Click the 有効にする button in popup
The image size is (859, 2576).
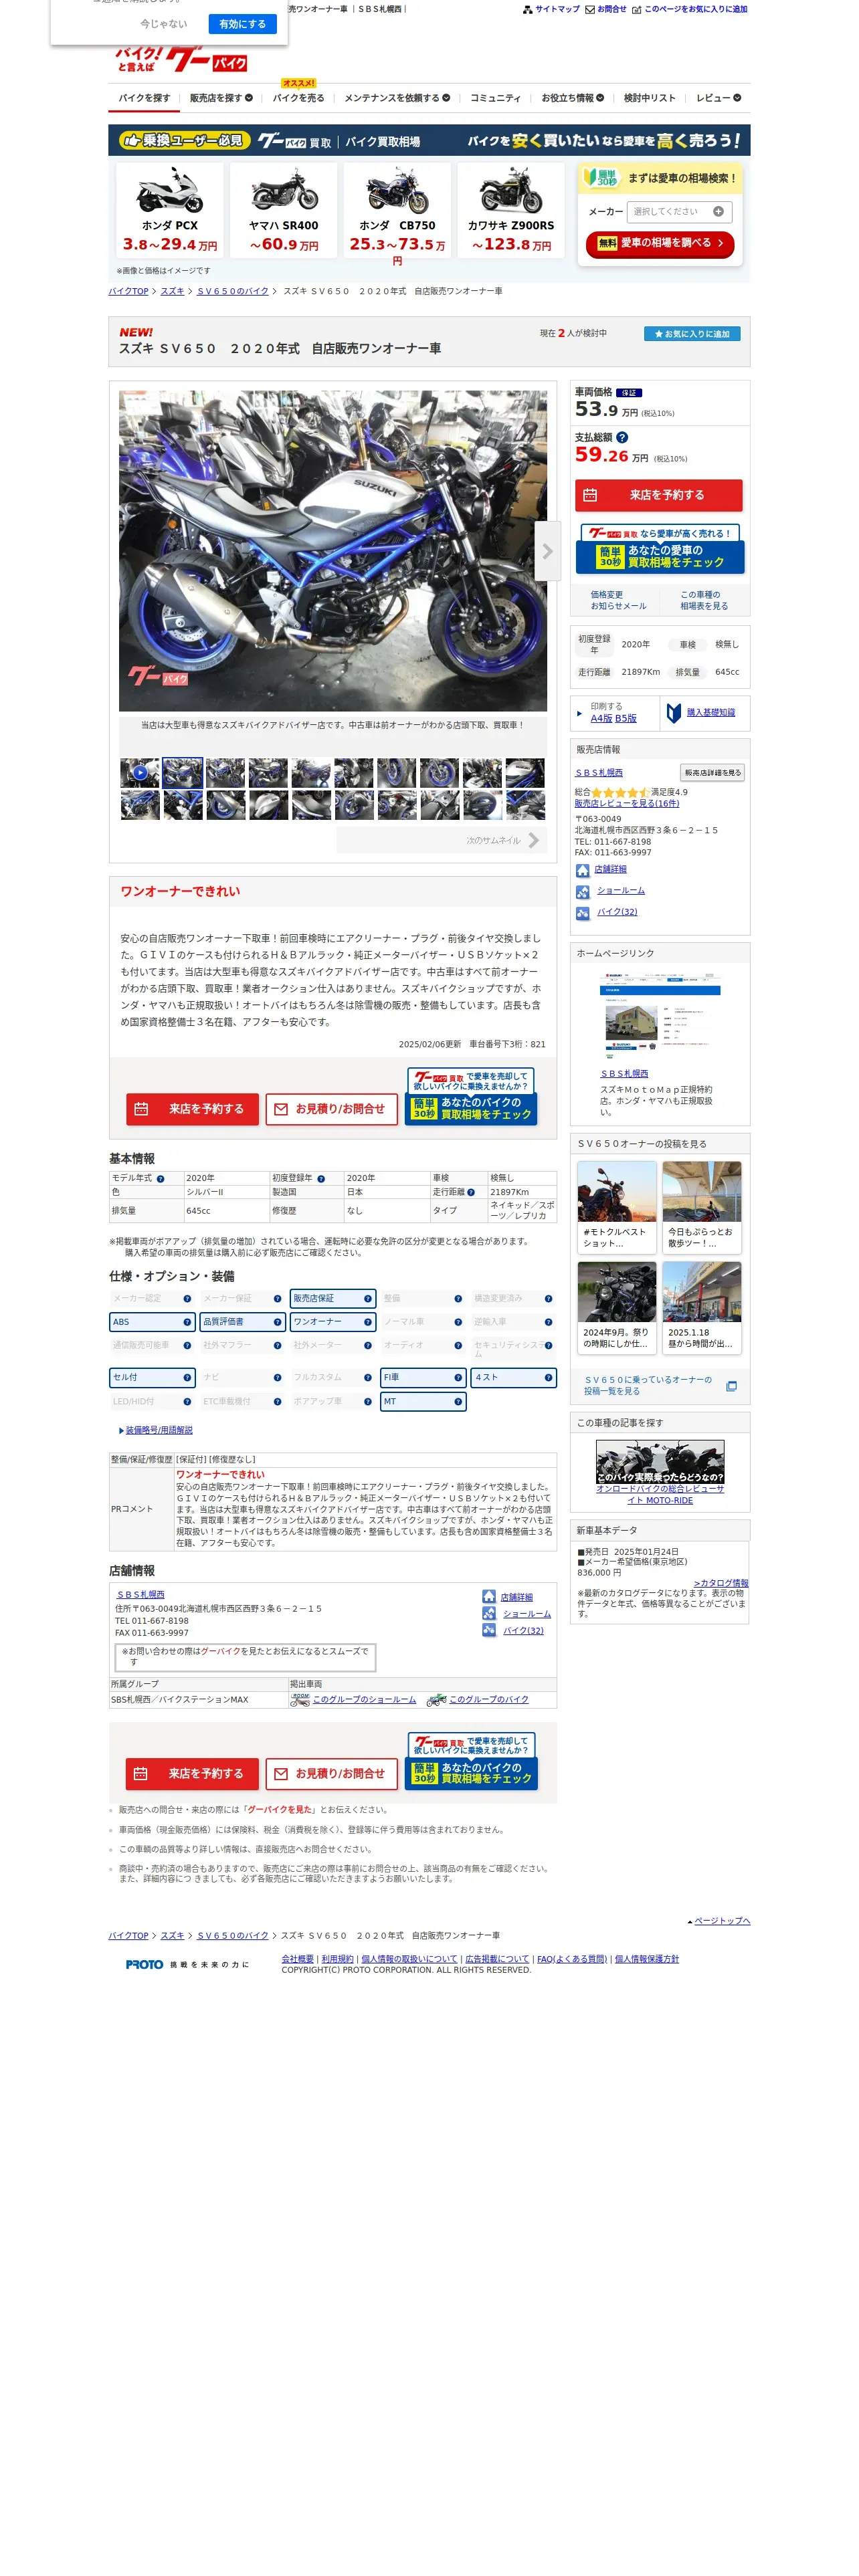pos(242,24)
